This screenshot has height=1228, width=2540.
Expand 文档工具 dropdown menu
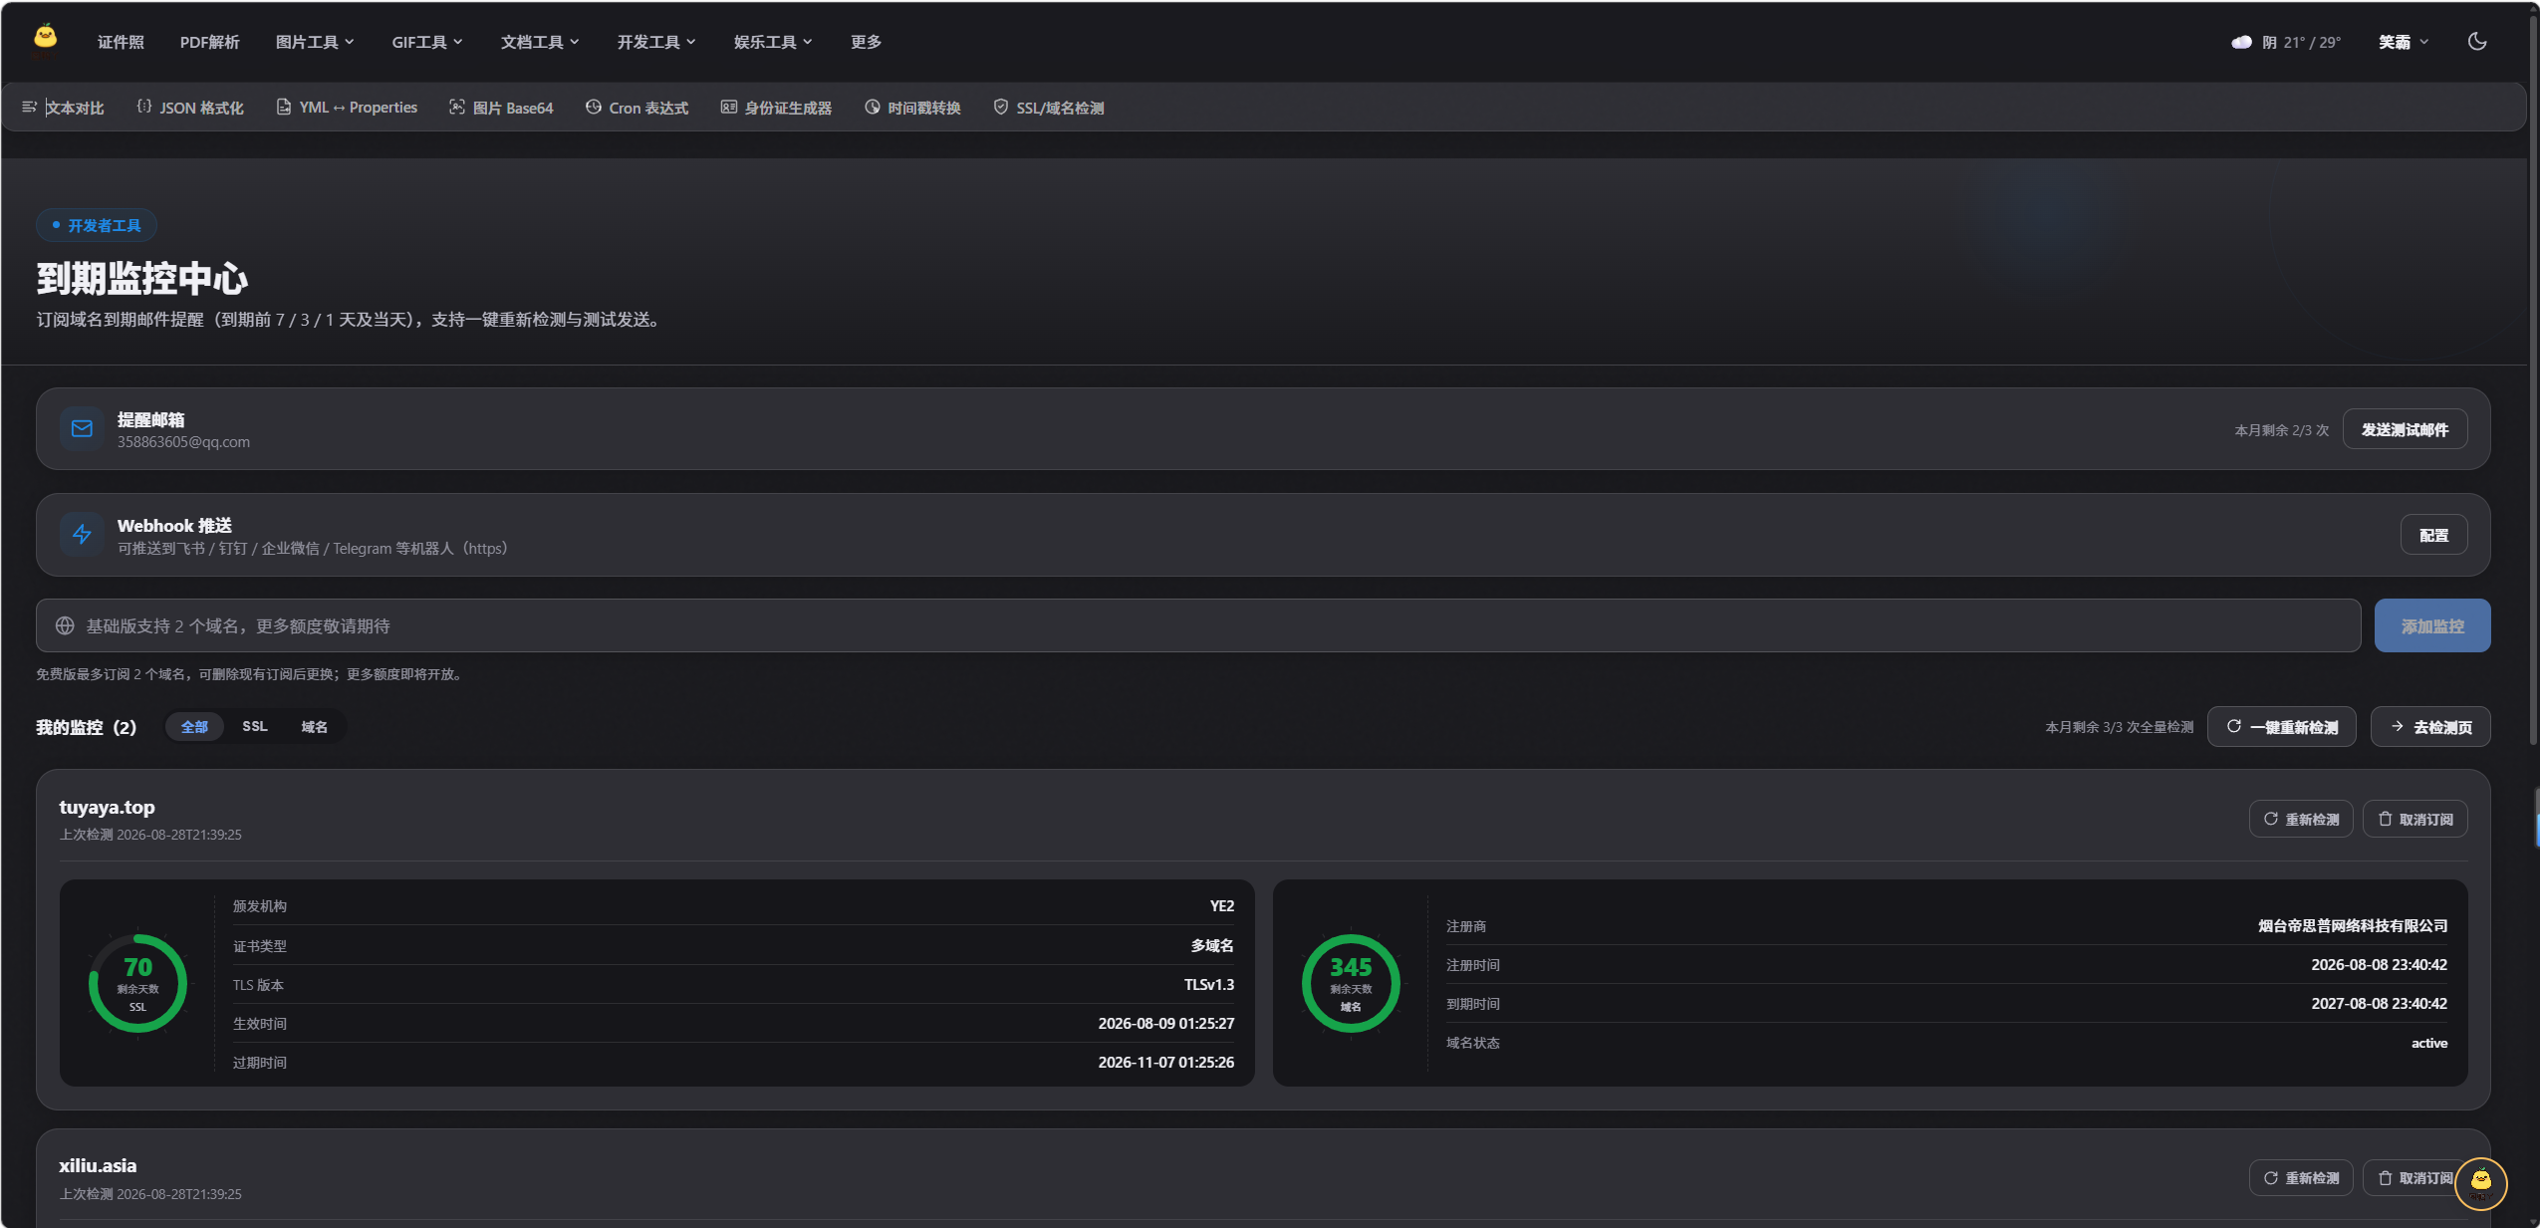[540, 42]
